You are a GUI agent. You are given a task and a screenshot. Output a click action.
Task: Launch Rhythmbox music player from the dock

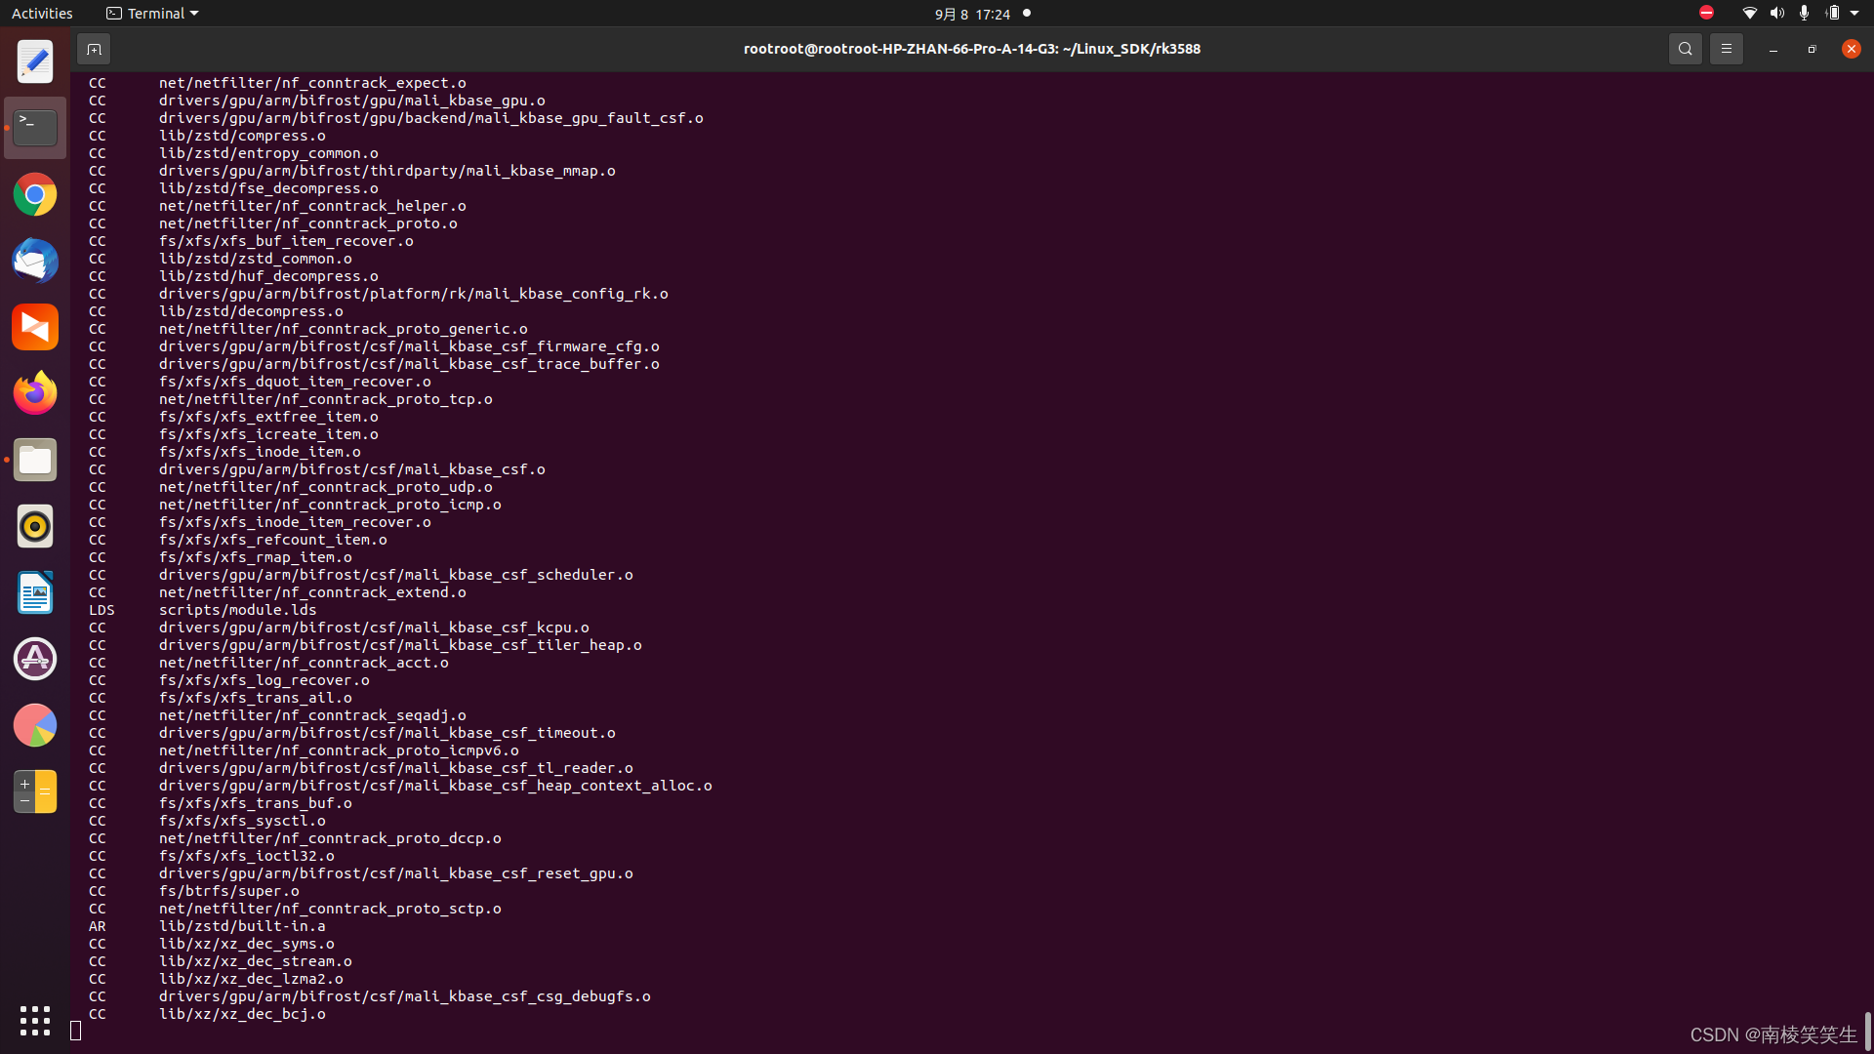34,526
